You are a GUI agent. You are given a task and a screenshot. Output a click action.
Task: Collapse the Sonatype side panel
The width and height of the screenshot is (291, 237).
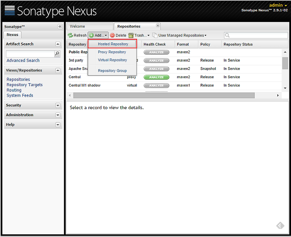(60, 27)
